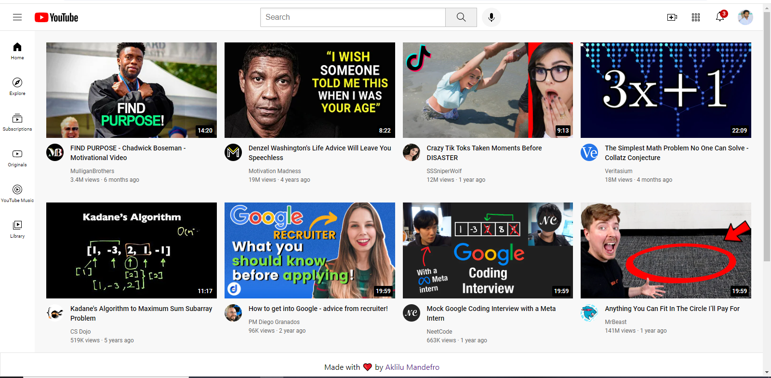Open title 'How to get into Google'

click(318, 309)
